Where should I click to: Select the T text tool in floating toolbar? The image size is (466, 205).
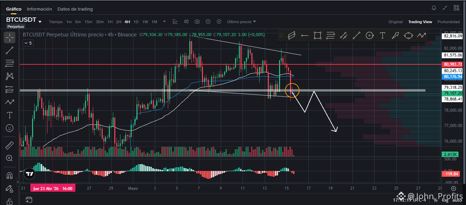[x=382, y=35]
